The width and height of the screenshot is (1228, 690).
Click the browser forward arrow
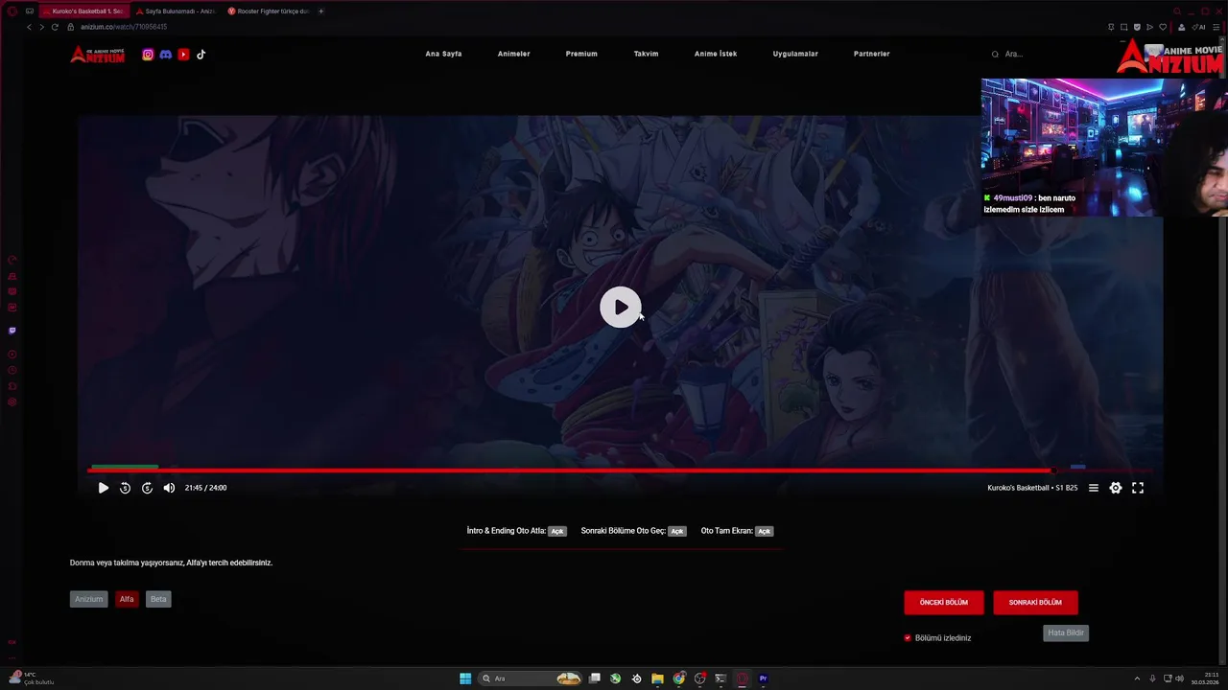pyautogui.click(x=41, y=27)
